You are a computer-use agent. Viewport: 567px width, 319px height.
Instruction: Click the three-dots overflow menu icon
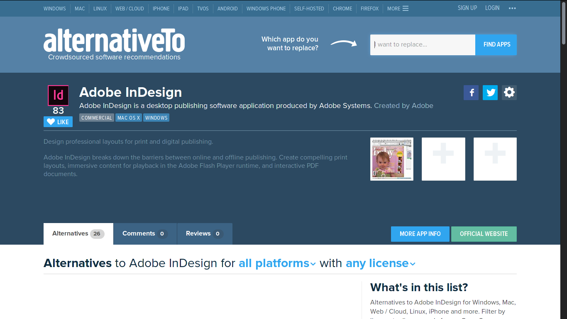coord(512,8)
